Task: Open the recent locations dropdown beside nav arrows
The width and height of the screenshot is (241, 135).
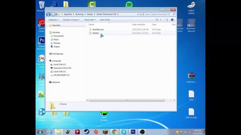Action: coord(56,14)
